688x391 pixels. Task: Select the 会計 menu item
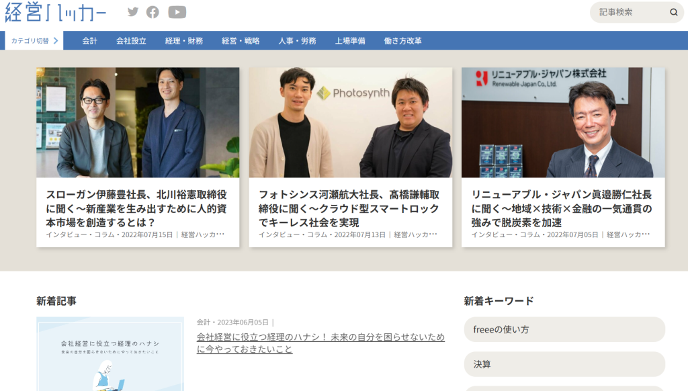pos(90,41)
